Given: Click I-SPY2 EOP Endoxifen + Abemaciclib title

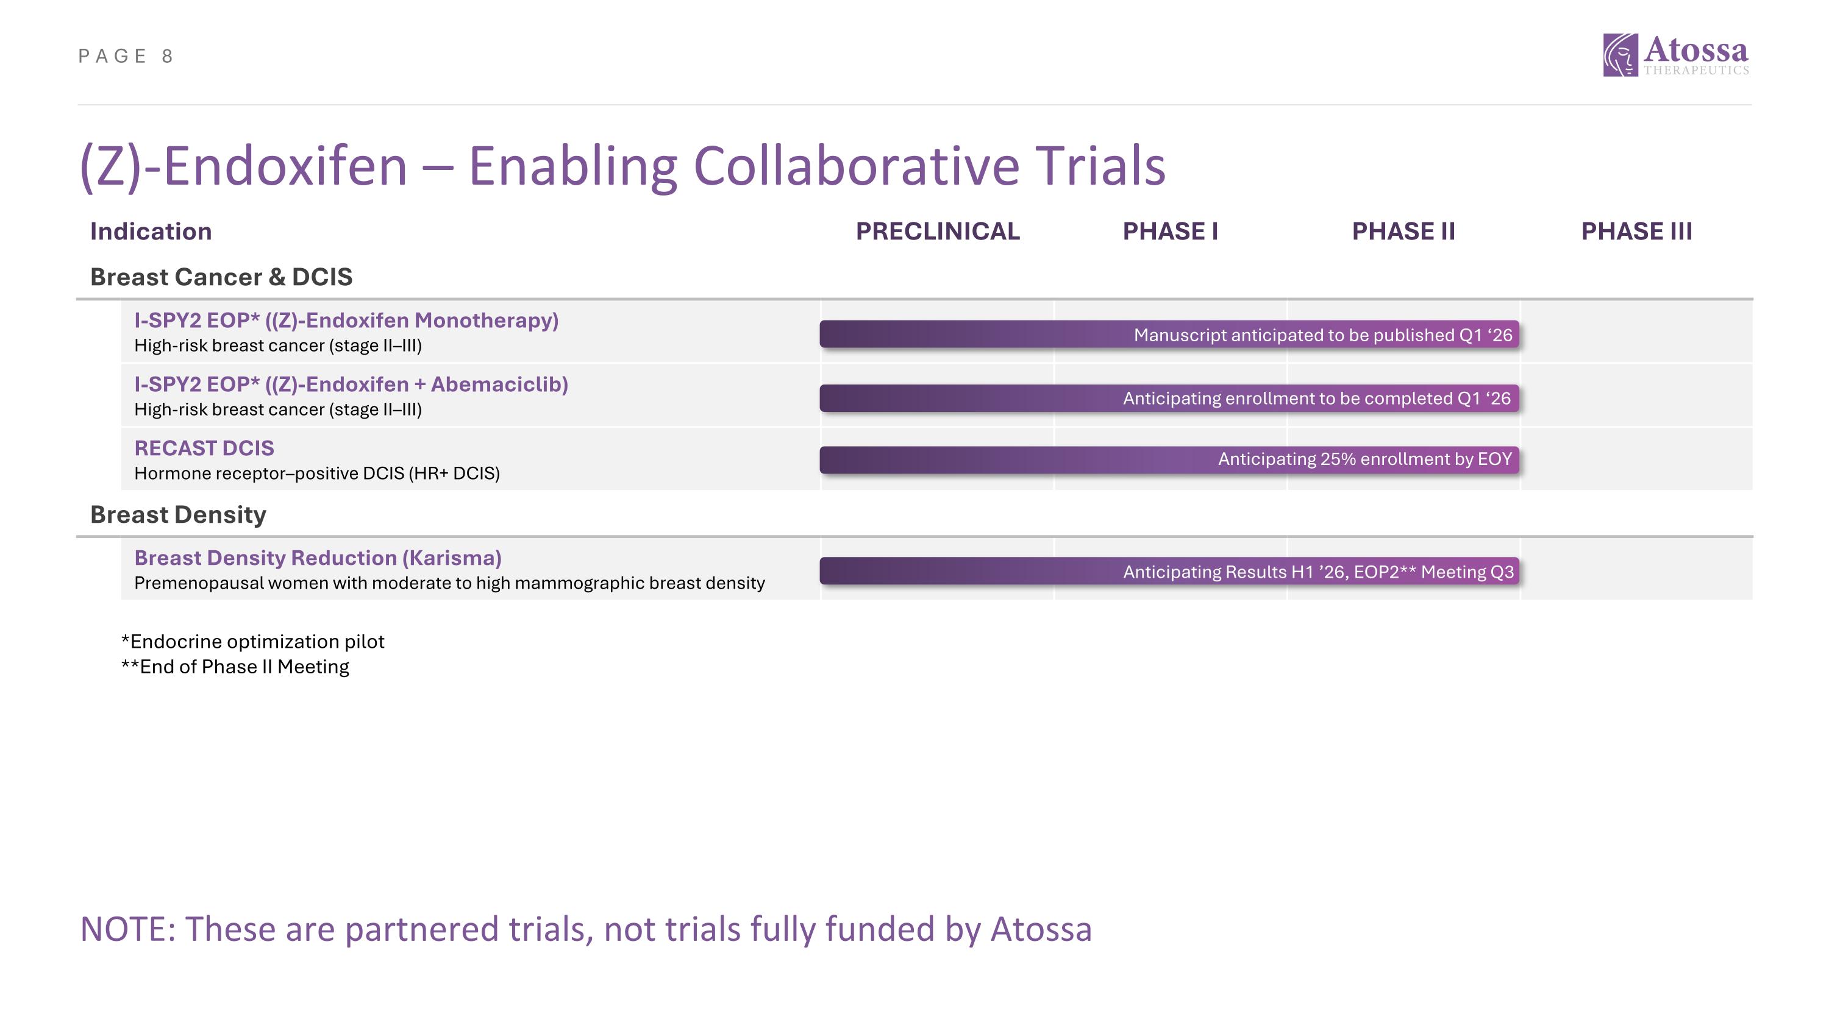Looking at the screenshot, I should coord(351,385).
